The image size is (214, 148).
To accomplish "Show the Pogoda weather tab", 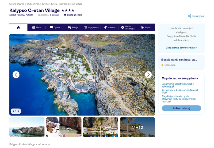I will coord(146,28).
